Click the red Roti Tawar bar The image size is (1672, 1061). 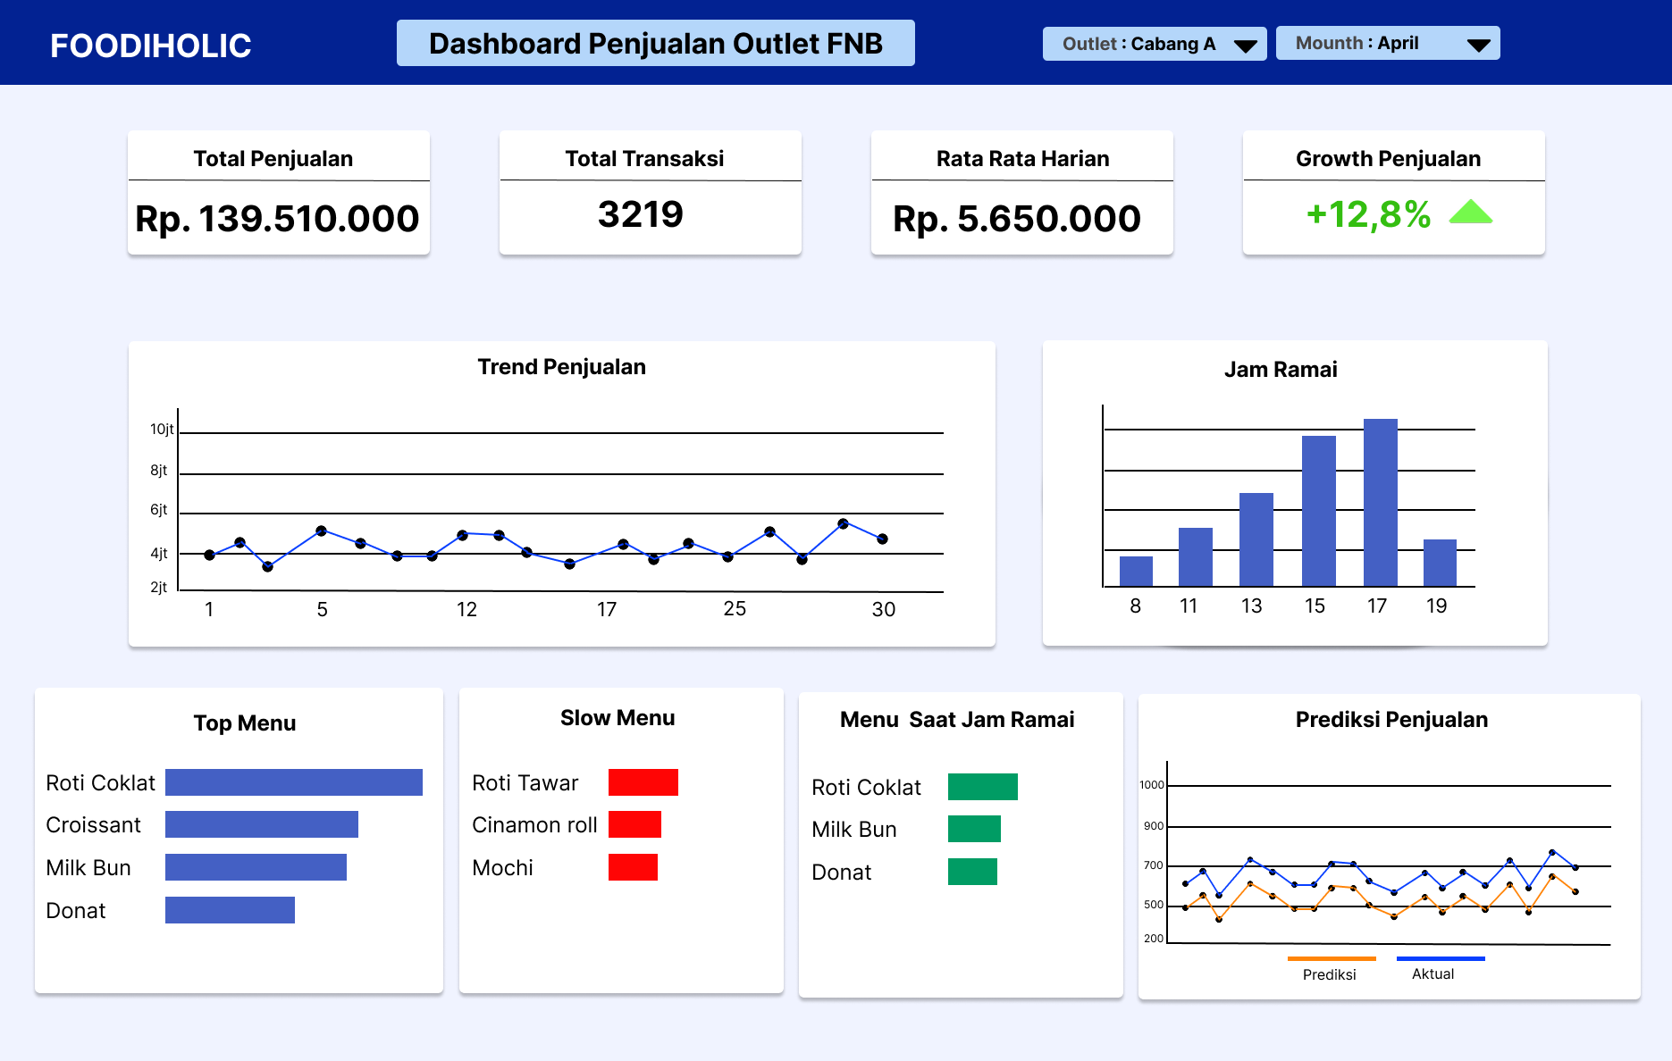pyautogui.click(x=643, y=782)
